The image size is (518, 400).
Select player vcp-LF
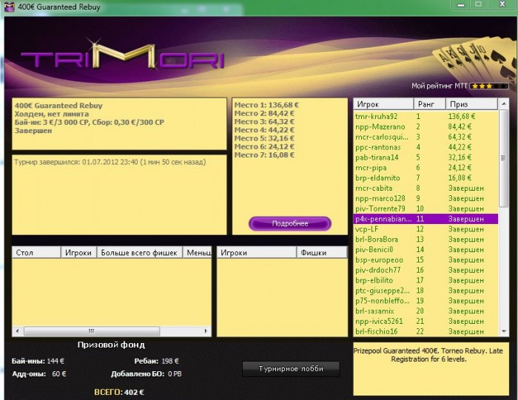click(425, 229)
